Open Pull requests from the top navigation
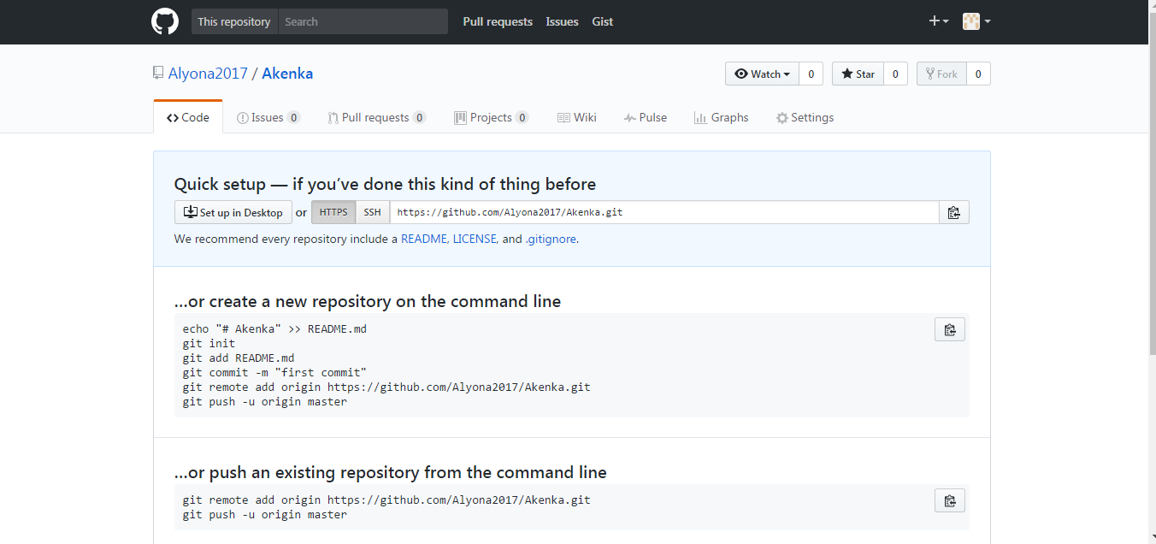 [x=498, y=21]
